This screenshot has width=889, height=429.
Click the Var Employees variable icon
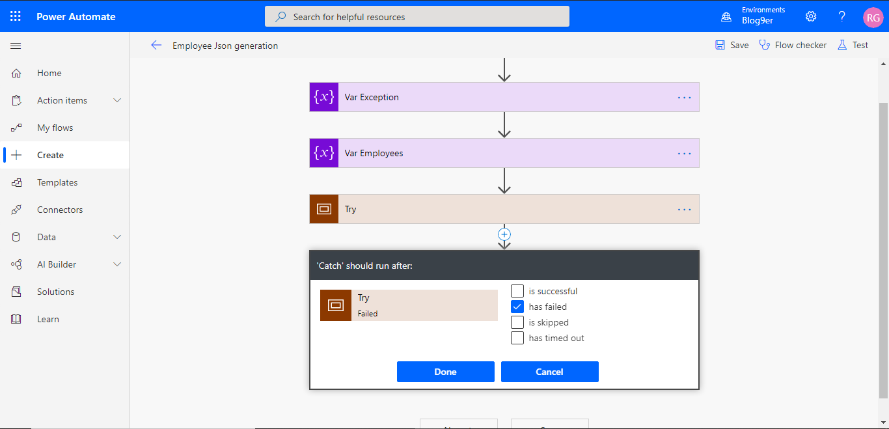[324, 153]
